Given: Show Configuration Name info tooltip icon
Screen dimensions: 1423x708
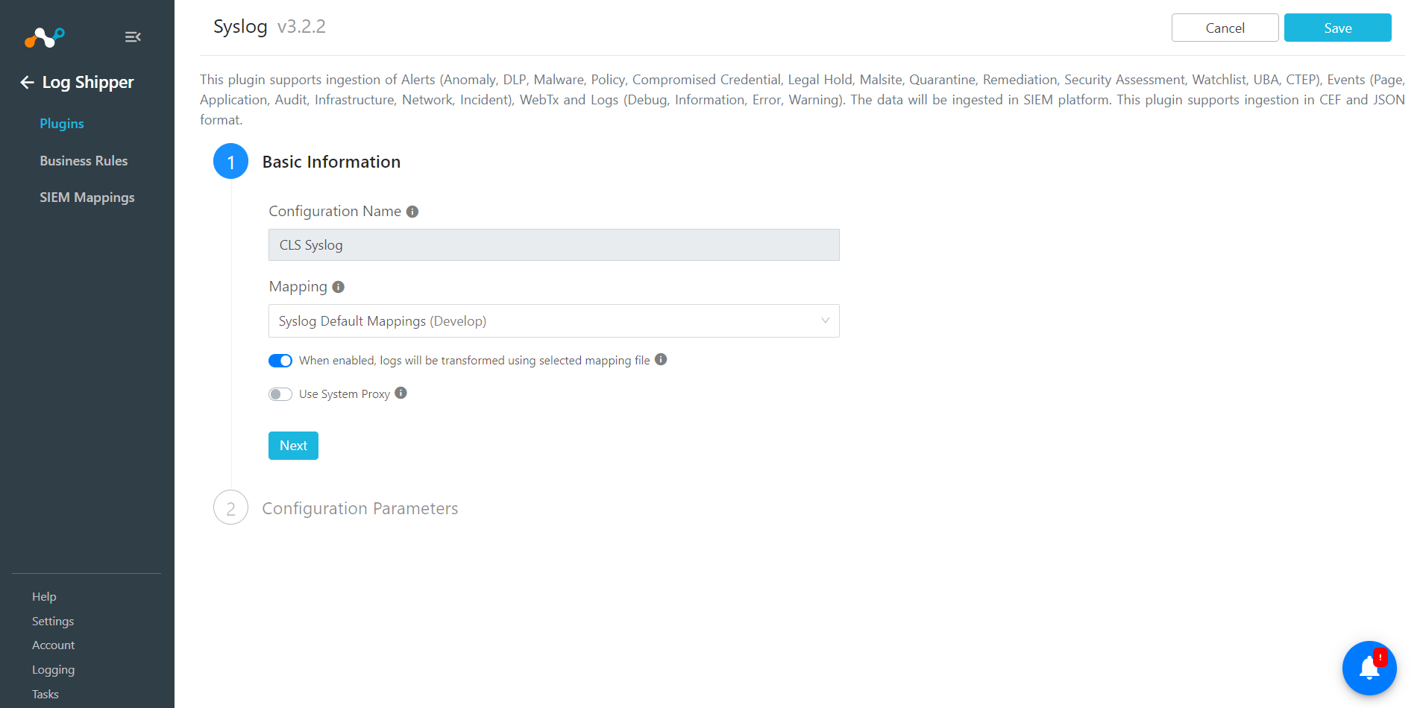Looking at the screenshot, I should pos(412,212).
